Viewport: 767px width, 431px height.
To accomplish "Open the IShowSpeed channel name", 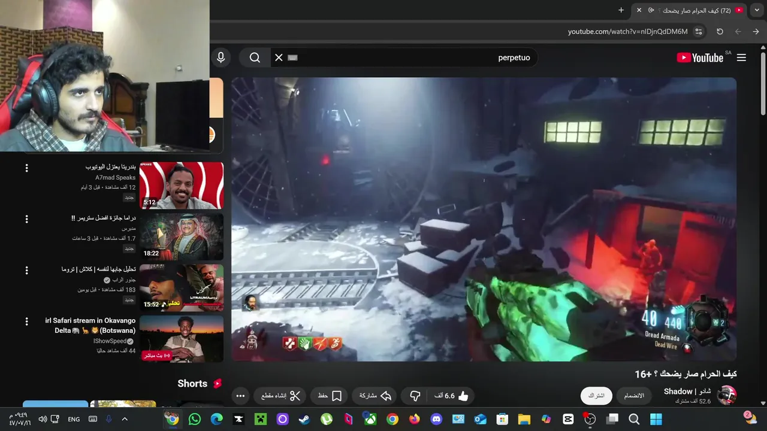I will [110, 341].
